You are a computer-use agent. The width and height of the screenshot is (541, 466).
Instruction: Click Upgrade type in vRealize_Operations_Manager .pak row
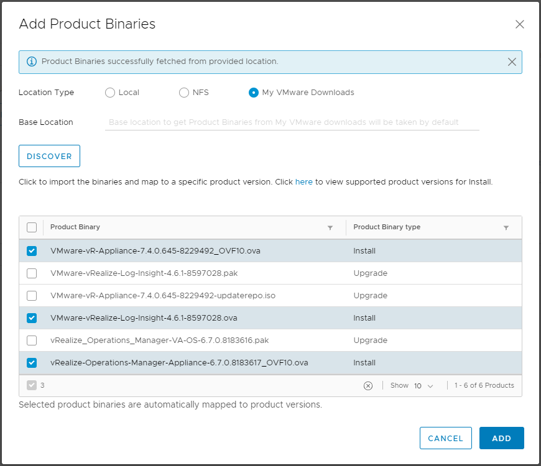370,340
